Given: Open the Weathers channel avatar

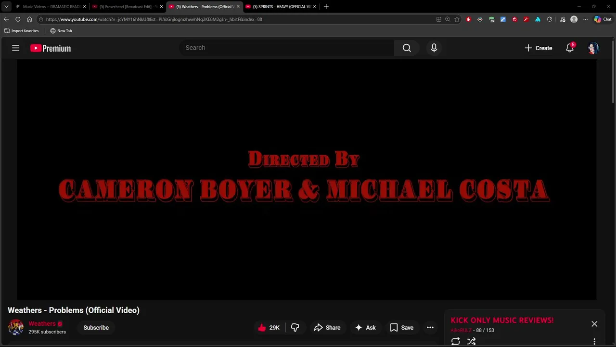Looking at the screenshot, I should [x=16, y=327].
